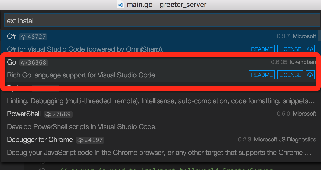Viewport: 321px width, 170px height.
Task: Click the PowerShell download count badge 27689
Action: [58, 114]
